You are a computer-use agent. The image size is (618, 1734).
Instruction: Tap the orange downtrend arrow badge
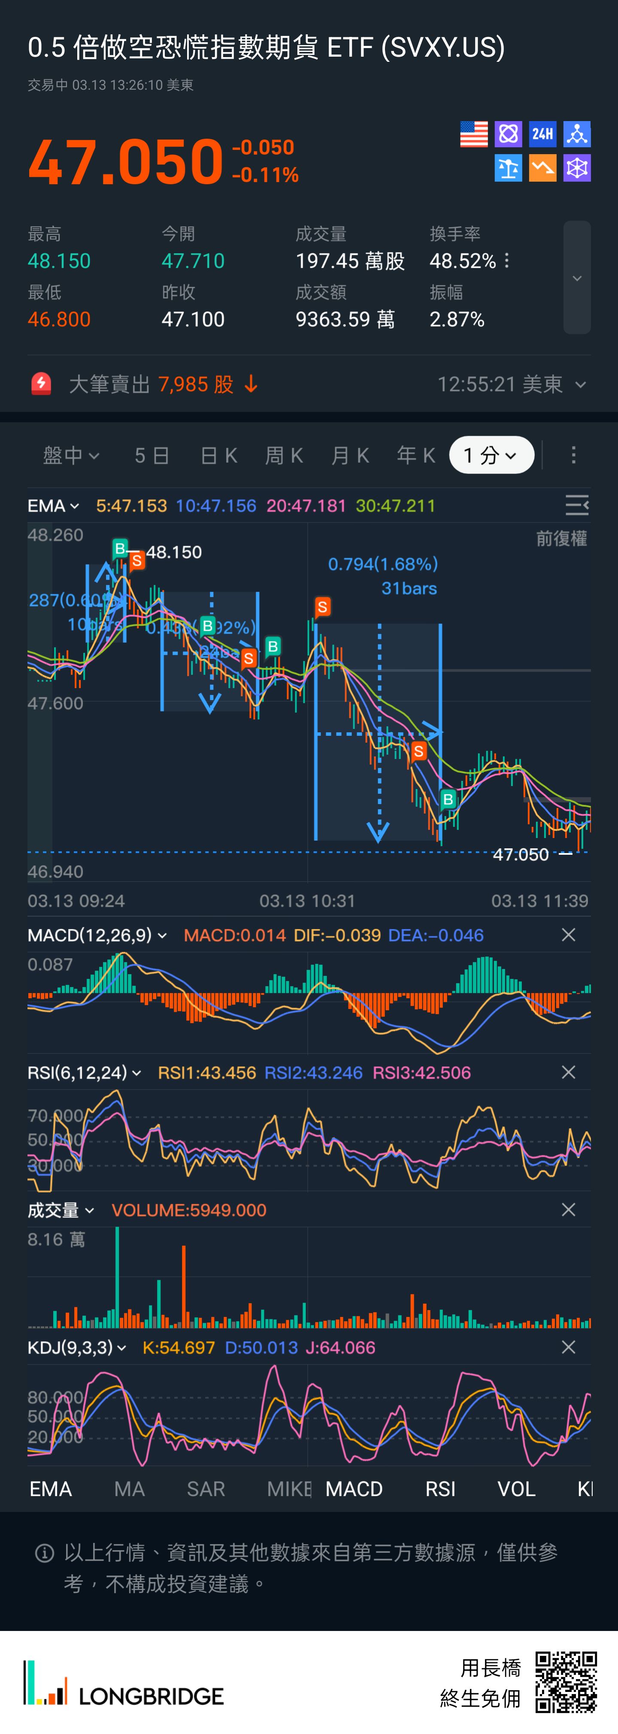coord(542,168)
